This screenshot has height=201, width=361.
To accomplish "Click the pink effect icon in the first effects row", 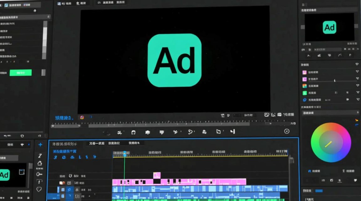I will coord(305,72).
